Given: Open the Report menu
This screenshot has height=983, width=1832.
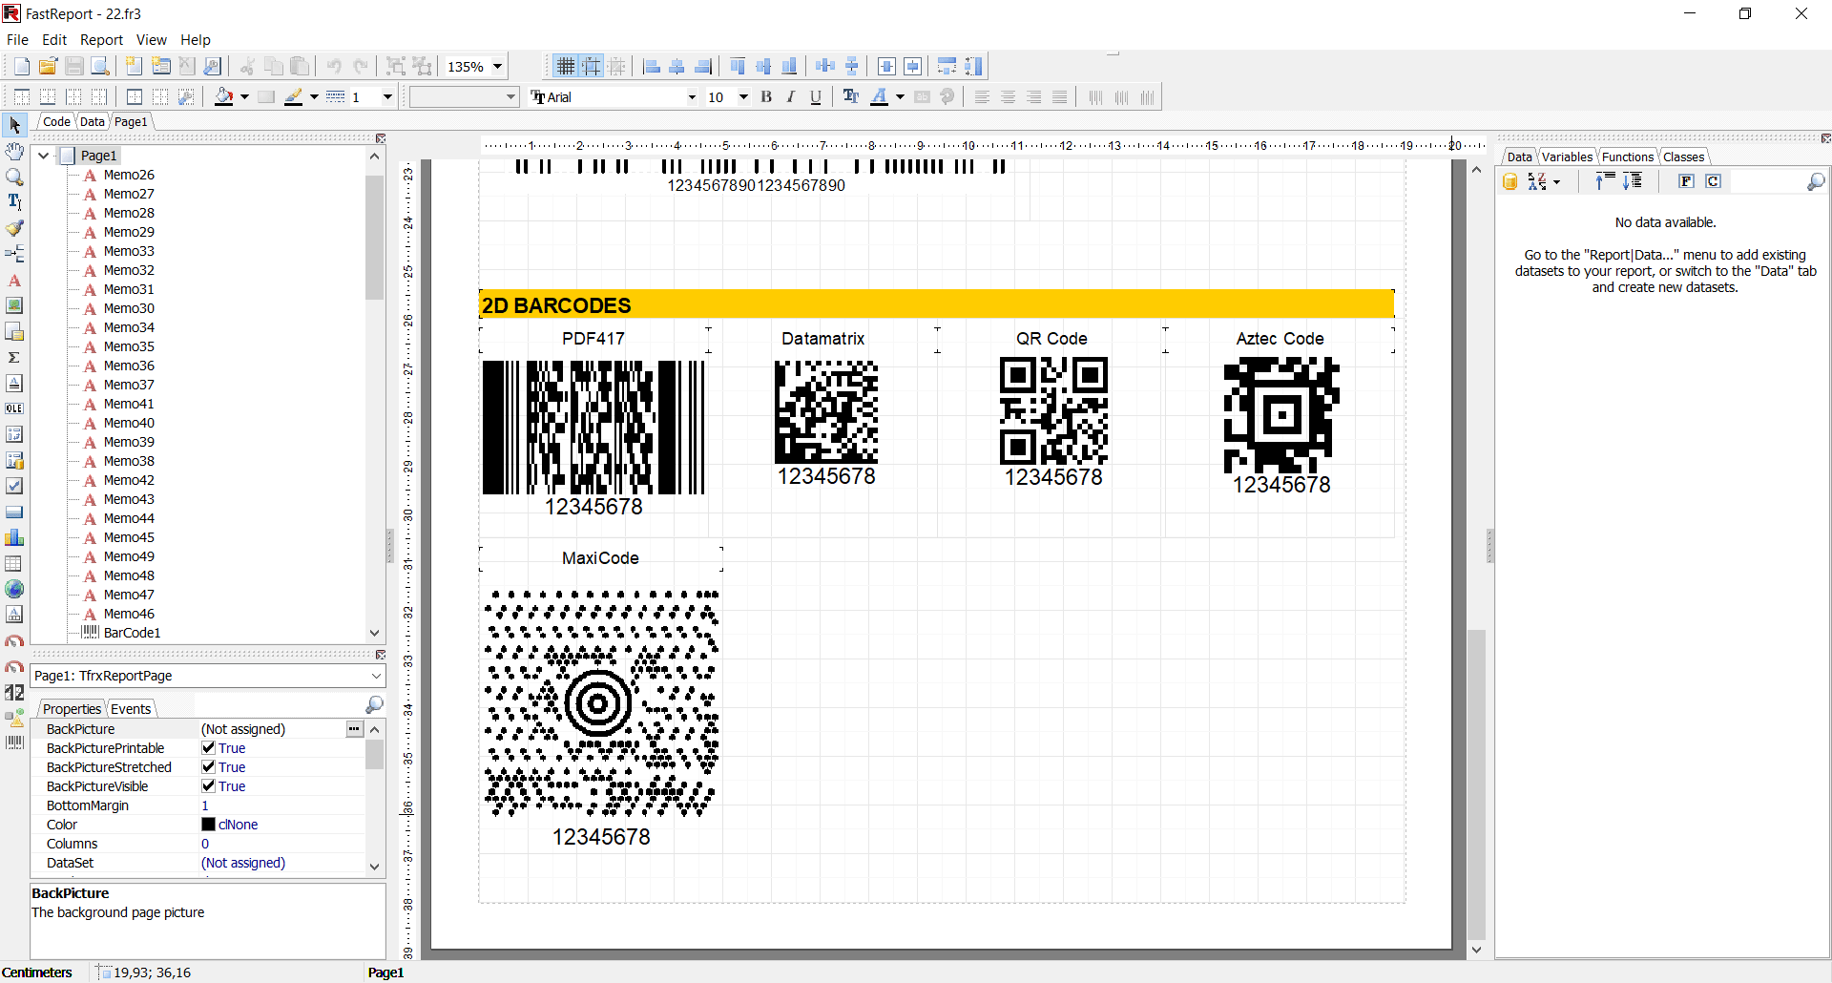Looking at the screenshot, I should click(101, 39).
